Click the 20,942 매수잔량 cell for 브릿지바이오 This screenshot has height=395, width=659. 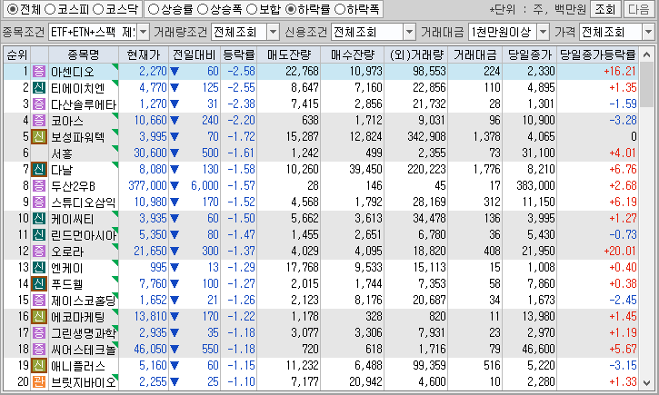[x=365, y=382]
